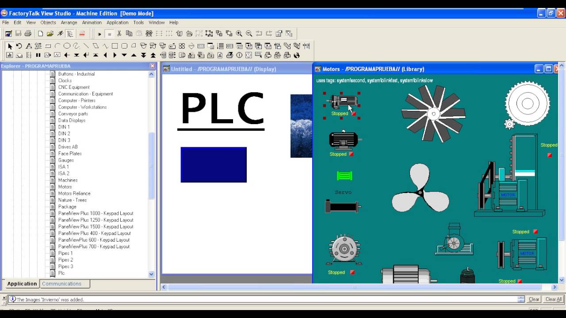Select Pipes 2 in the Explorer tree
566x318 pixels.
coord(65,260)
